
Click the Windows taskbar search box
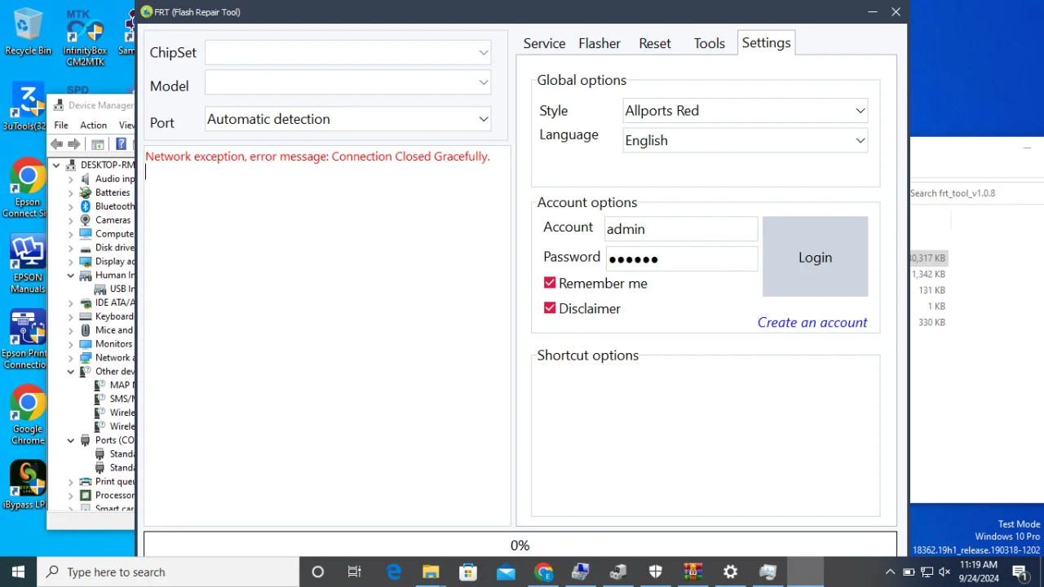click(168, 572)
